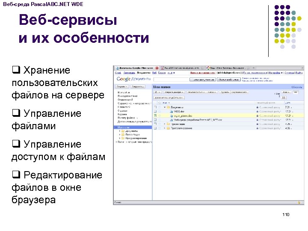Viewport: 308px width, 231px height.
Task: Open the Календарь link in top bar
Action: click(129, 73)
